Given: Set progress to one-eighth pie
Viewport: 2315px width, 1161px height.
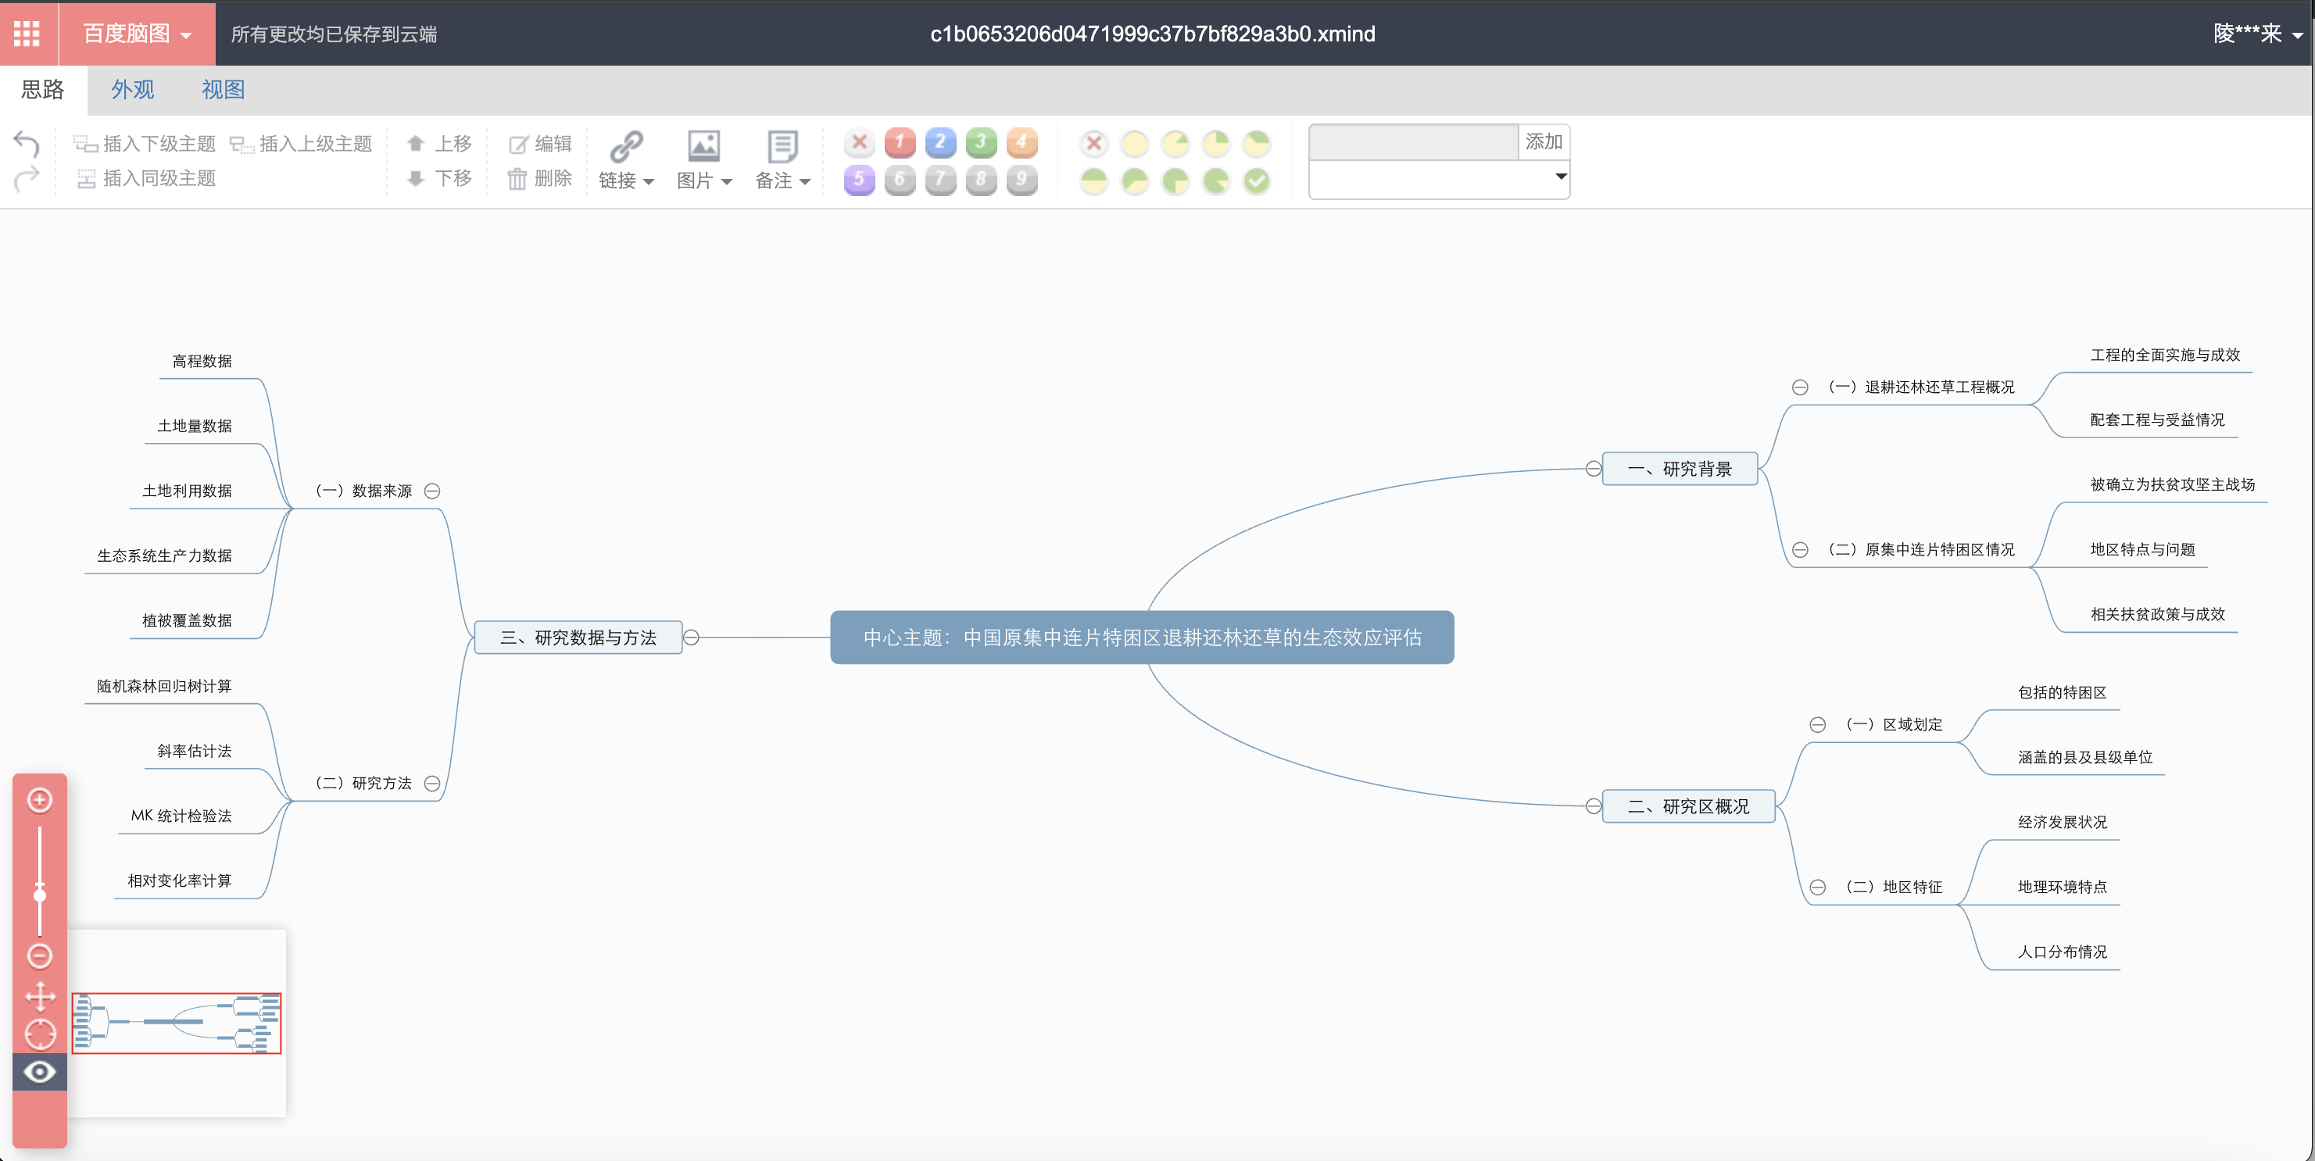Looking at the screenshot, I should (x=1175, y=143).
